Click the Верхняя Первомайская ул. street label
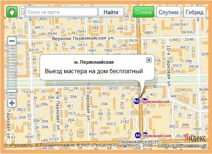Image resolution: width=212 pixels, height=154 pixels. tap(83, 38)
